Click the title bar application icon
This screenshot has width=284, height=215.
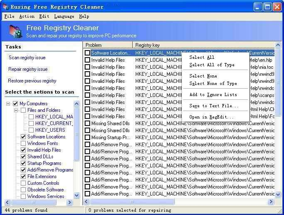click(6, 7)
